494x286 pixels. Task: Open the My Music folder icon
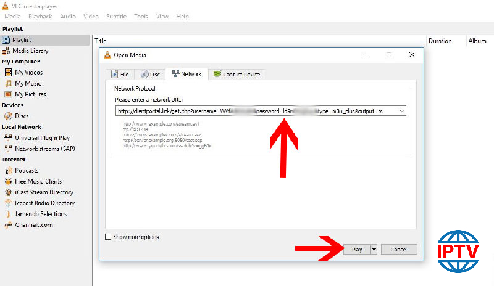pyautogui.click(x=9, y=83)
